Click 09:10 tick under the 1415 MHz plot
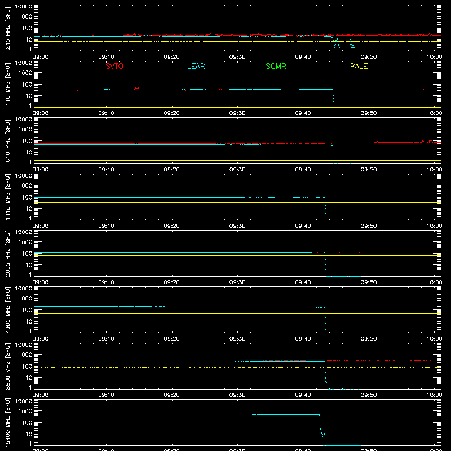Viewport: 451px width, 451px height. point(106,226)
